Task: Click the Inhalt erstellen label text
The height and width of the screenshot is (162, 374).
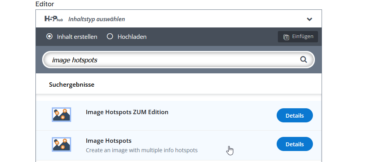Action: tap(77, 36)
